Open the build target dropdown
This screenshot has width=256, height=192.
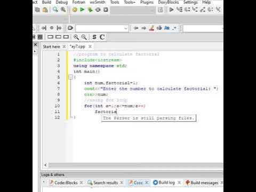[133, 10]
